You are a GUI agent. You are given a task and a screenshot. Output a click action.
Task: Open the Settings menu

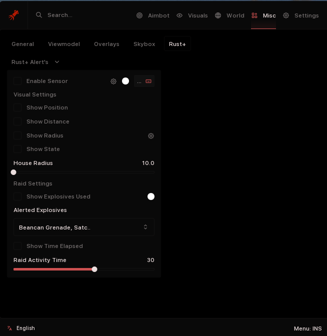pyautogui.click(x=301, y=15)
